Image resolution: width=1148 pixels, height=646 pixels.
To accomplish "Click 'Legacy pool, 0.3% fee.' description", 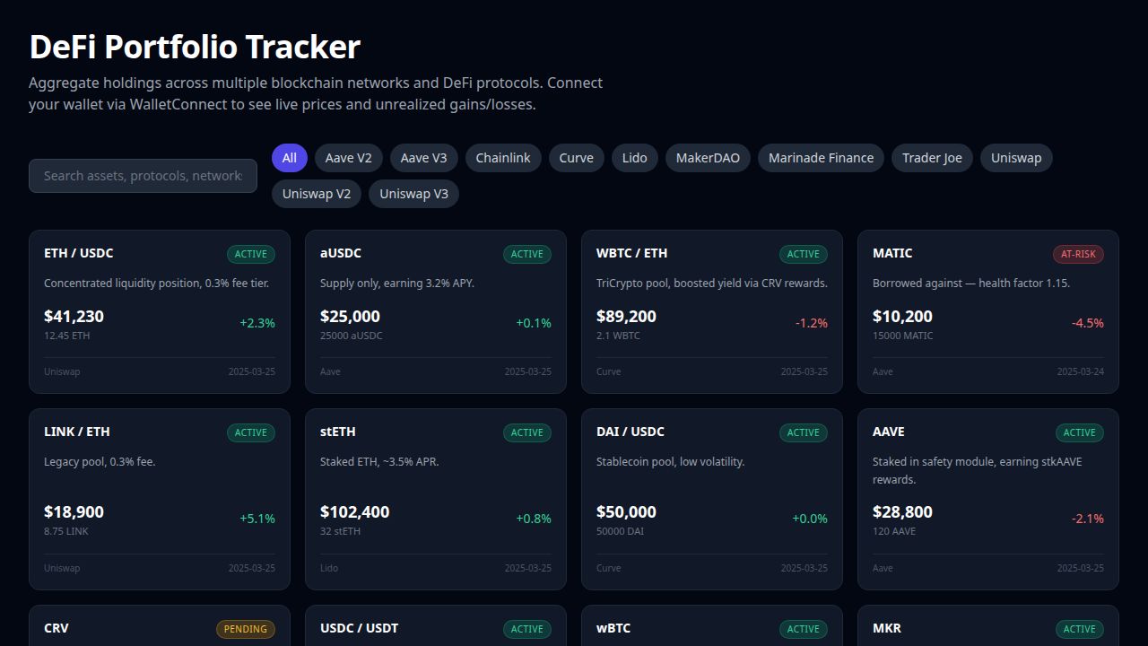I will pyautogui.click(x=100, y=462).
